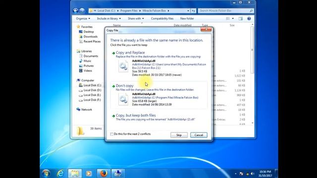Click the Explorer forward arrow button
Screen dimensions: 317x178
tap(82, 11)
